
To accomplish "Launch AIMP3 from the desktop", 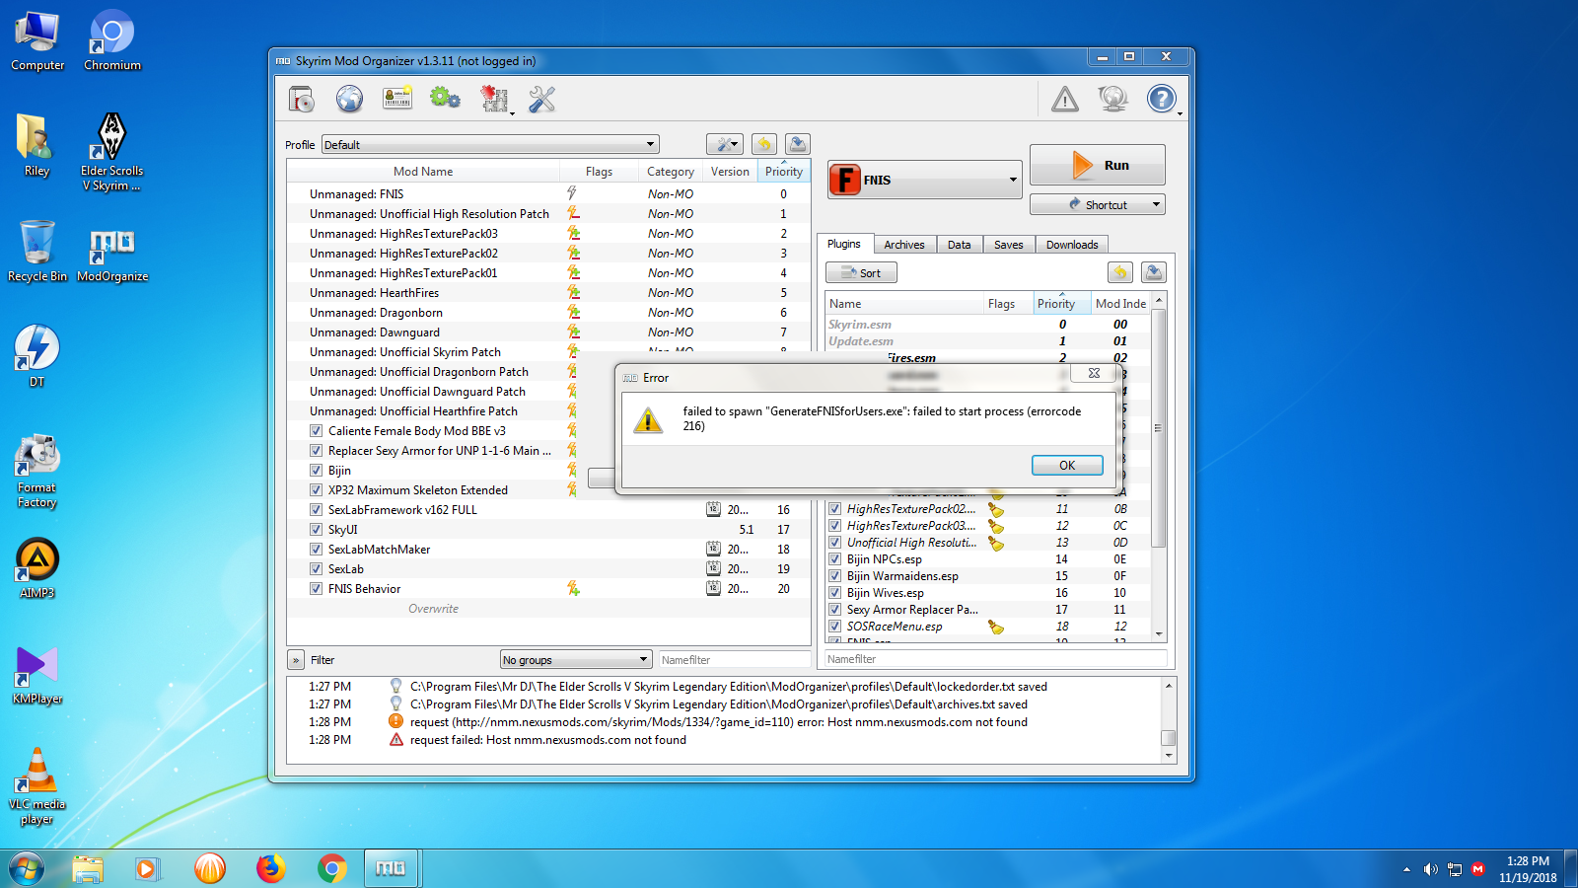I will [x=37, y=568].
